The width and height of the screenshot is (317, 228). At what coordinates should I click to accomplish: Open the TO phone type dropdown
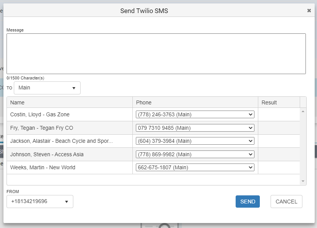47,88
